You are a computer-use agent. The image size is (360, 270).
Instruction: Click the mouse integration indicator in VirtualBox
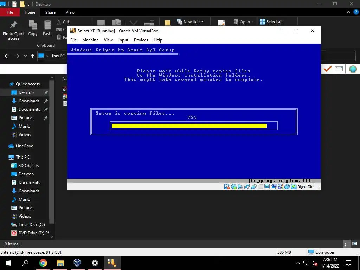pyautogui.click(x=287, y=187)
